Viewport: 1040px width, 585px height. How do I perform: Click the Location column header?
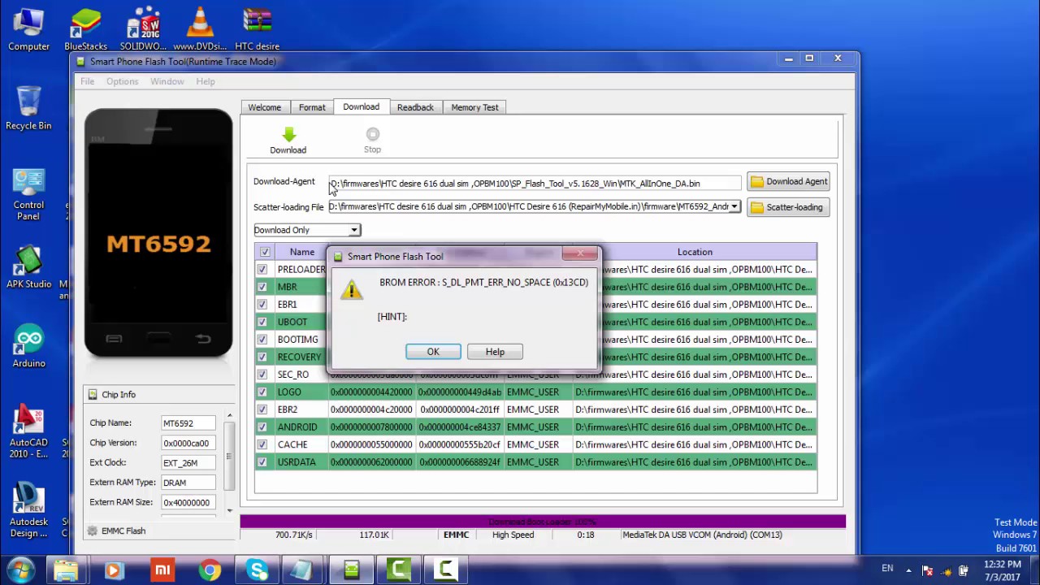pyautogui.click(x=695, y=252)
